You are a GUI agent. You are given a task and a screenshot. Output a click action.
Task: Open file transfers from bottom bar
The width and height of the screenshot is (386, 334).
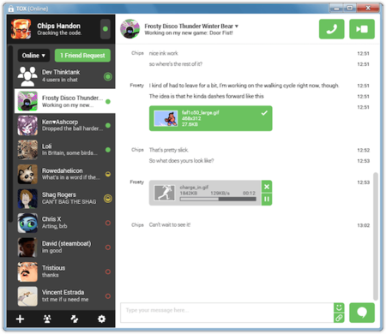coord(75,319)
